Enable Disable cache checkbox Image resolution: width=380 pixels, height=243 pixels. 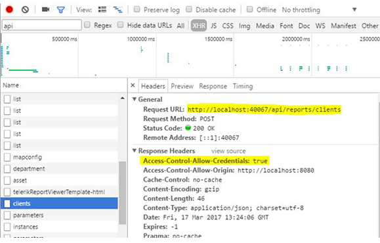pyautogui.click(x=189, y=9)
